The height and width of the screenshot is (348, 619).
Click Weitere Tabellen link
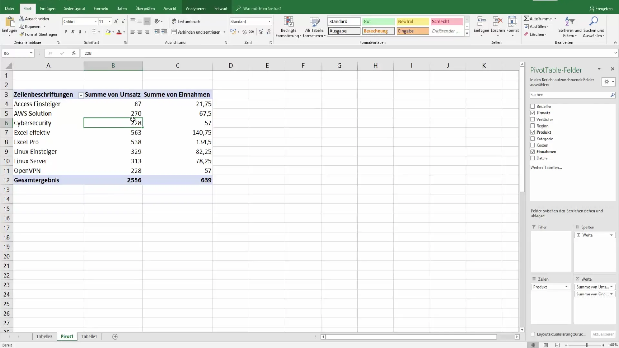[546, 167]
